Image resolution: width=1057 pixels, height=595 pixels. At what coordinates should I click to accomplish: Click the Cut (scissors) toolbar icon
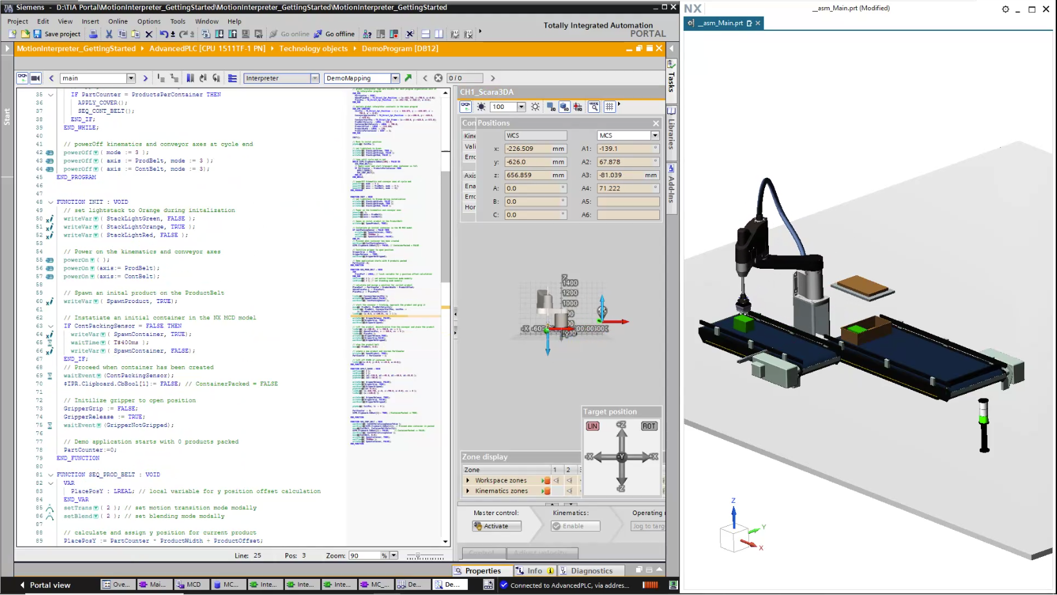(x=108, y=34)
